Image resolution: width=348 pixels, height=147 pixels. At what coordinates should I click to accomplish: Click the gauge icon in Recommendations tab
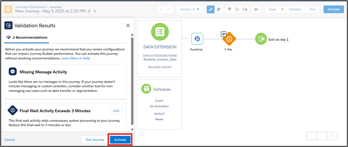(x=8, y=37)
